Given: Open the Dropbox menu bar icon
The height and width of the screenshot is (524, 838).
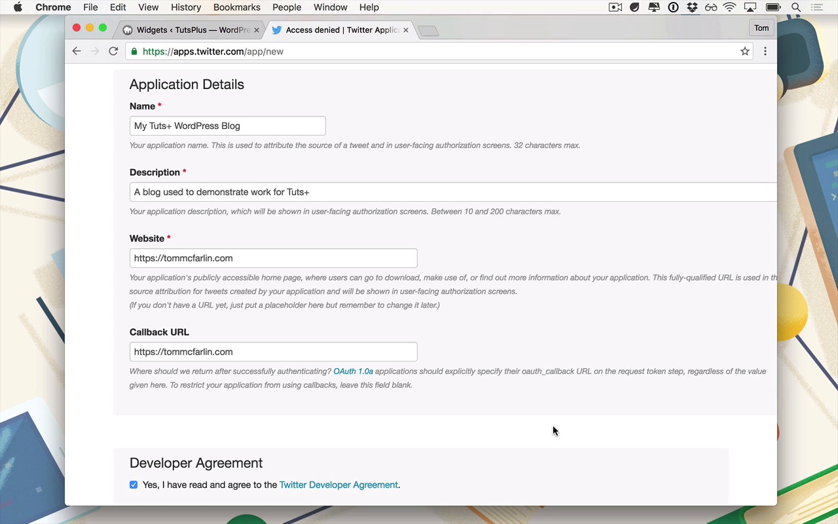Looking at the screenshot, I should click(x=692, y=7).
